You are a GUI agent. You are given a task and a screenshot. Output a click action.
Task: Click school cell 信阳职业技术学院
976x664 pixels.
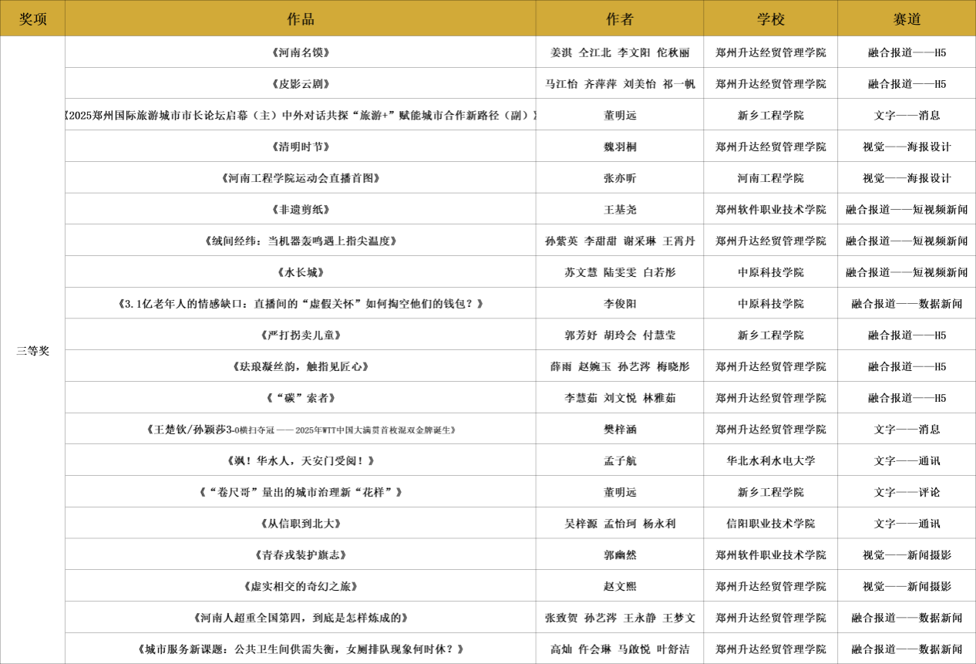[770, 524]
